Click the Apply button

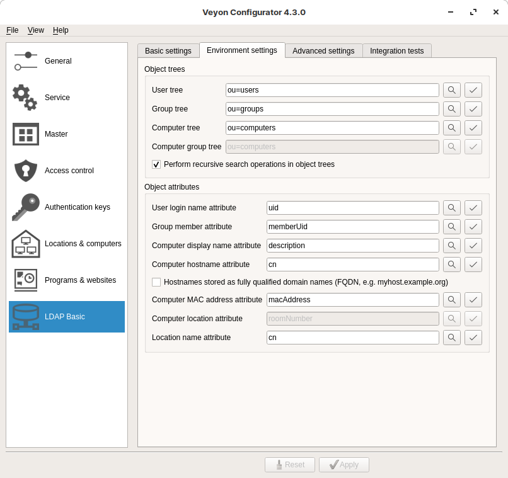point(343,465)
